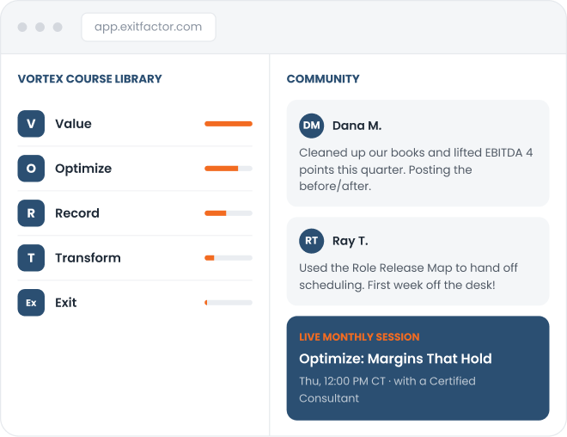Open the Transform course label
Screen dimensions: 567x437
[88, 258]
